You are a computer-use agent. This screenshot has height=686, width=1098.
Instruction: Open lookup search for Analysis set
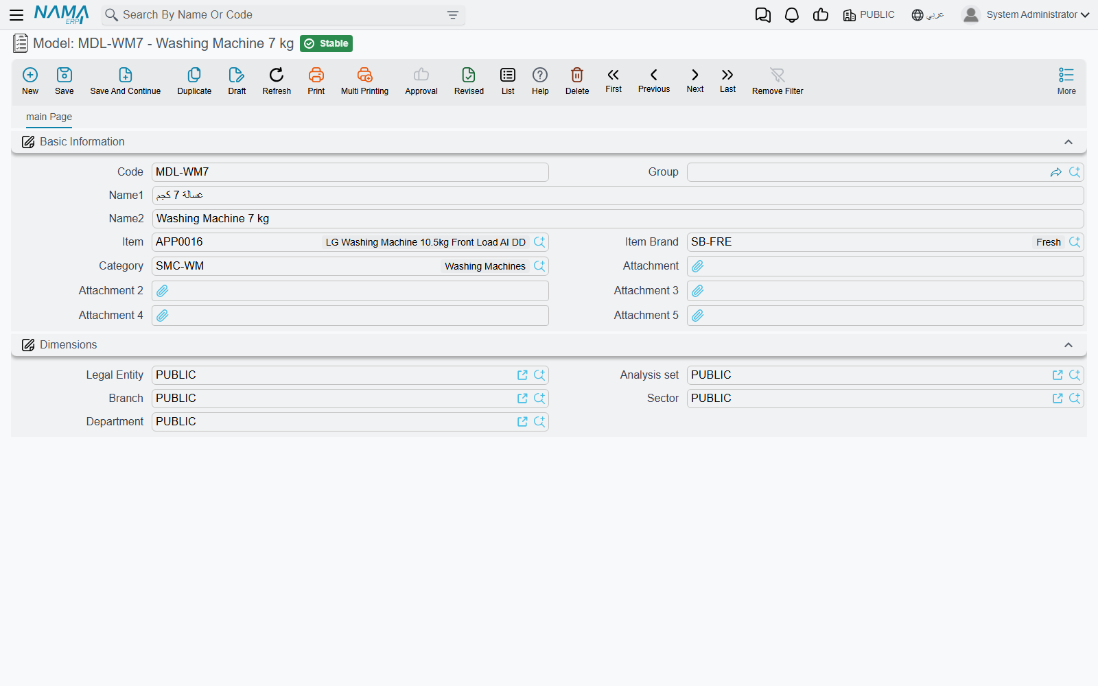(1075, 375)
